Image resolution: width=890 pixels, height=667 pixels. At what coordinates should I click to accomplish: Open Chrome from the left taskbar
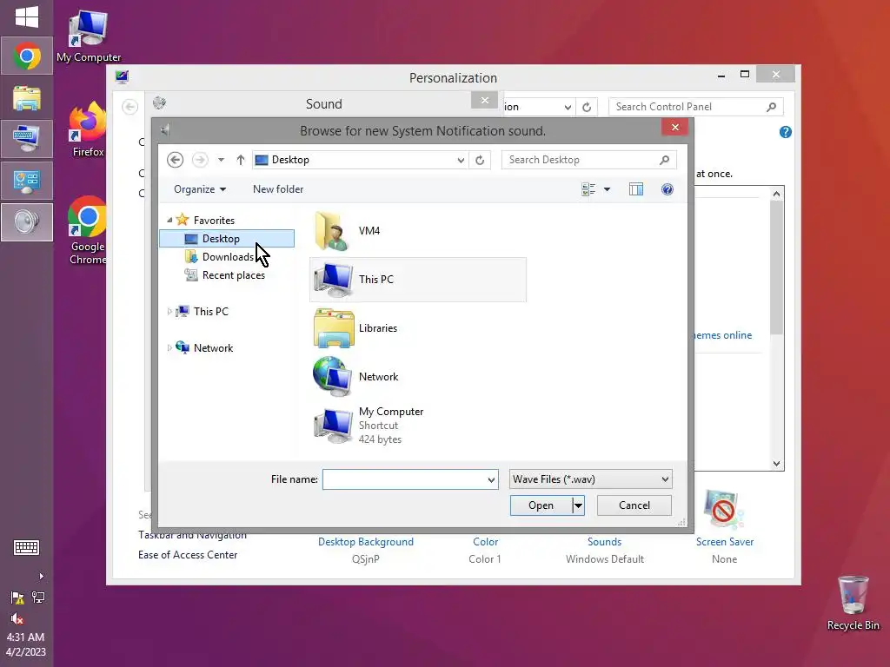[x=27, y=56]
